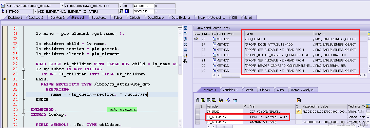The width and height of the screenshot is (370, 128).
Task: Switch to the Objects tab
Action: pyautogui.click(x=135, y=17)
